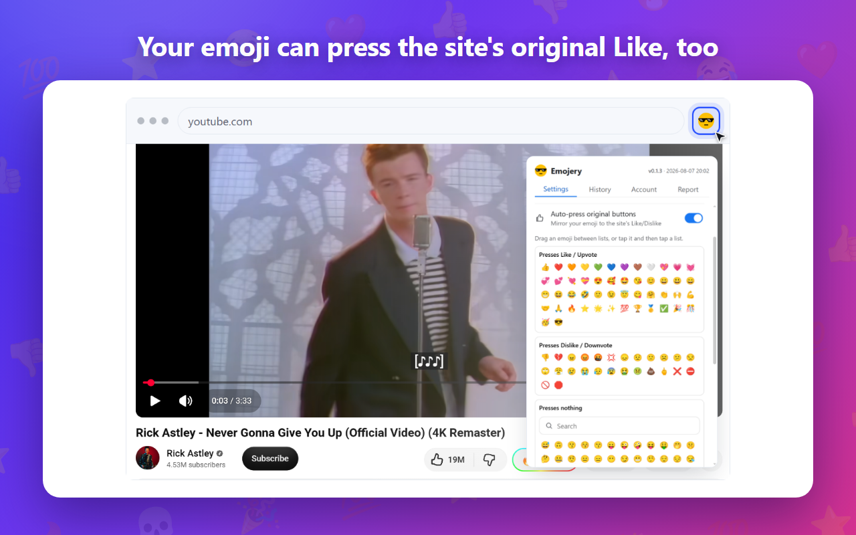Image resolution: width=856 pixels, height=535 pixels.
Task: Tap the angel halo face emoji
Action: (x=625, y=294)
